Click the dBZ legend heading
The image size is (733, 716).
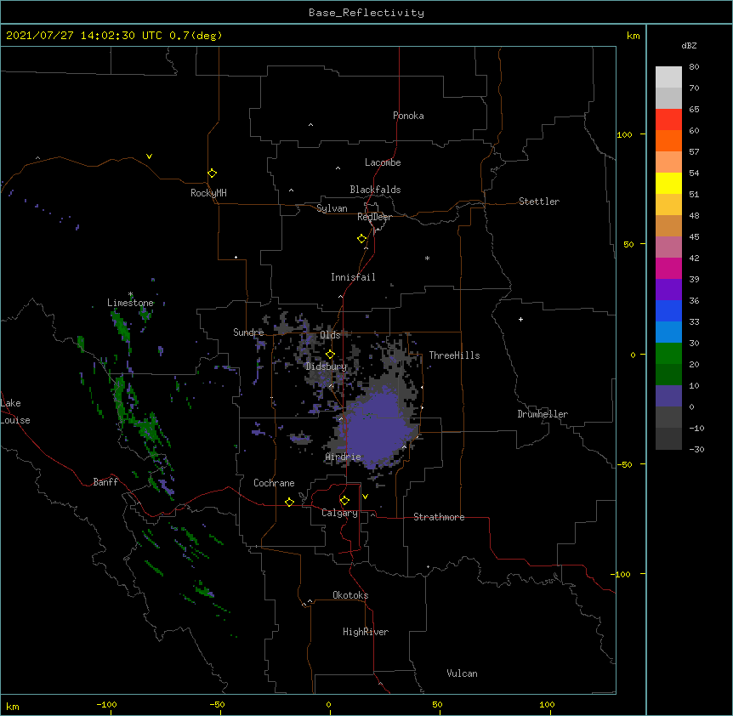tap(689, 45)
